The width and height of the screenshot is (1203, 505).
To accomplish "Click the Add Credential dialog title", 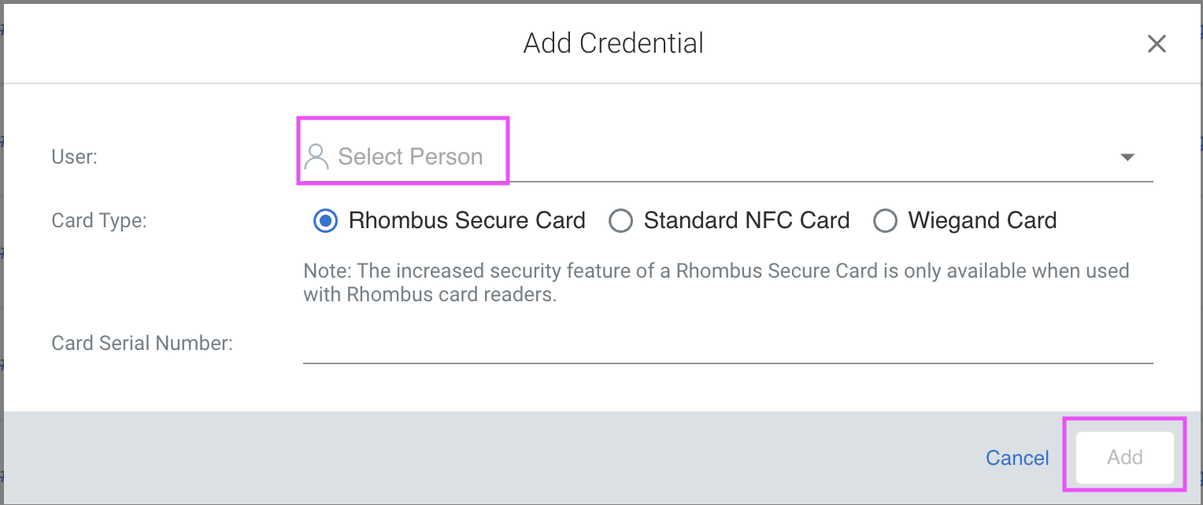I will [613, 43].
